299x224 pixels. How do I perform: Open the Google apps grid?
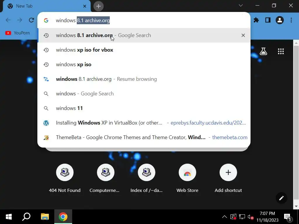click(281, 51)
